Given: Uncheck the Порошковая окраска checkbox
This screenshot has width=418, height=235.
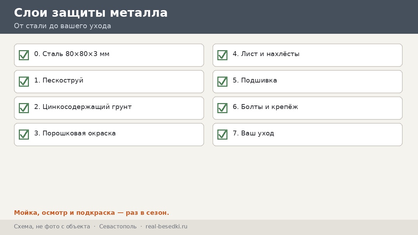Looking at the screenshot, I should [x=24, y=134].
